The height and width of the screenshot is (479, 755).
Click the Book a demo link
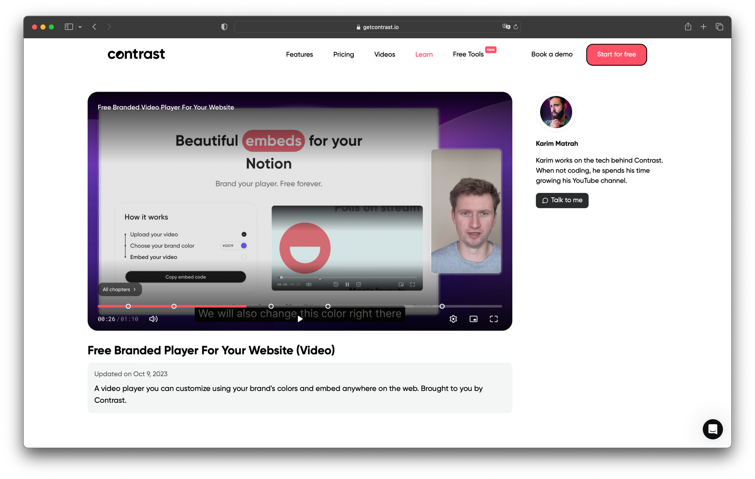(552, 54)
